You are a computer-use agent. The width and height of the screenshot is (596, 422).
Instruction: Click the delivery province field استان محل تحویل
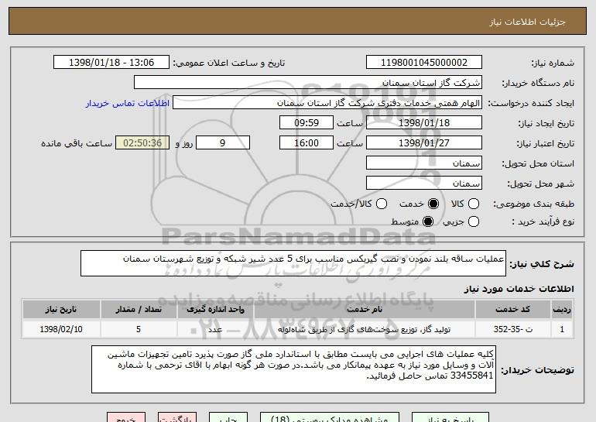click(424, 163)
